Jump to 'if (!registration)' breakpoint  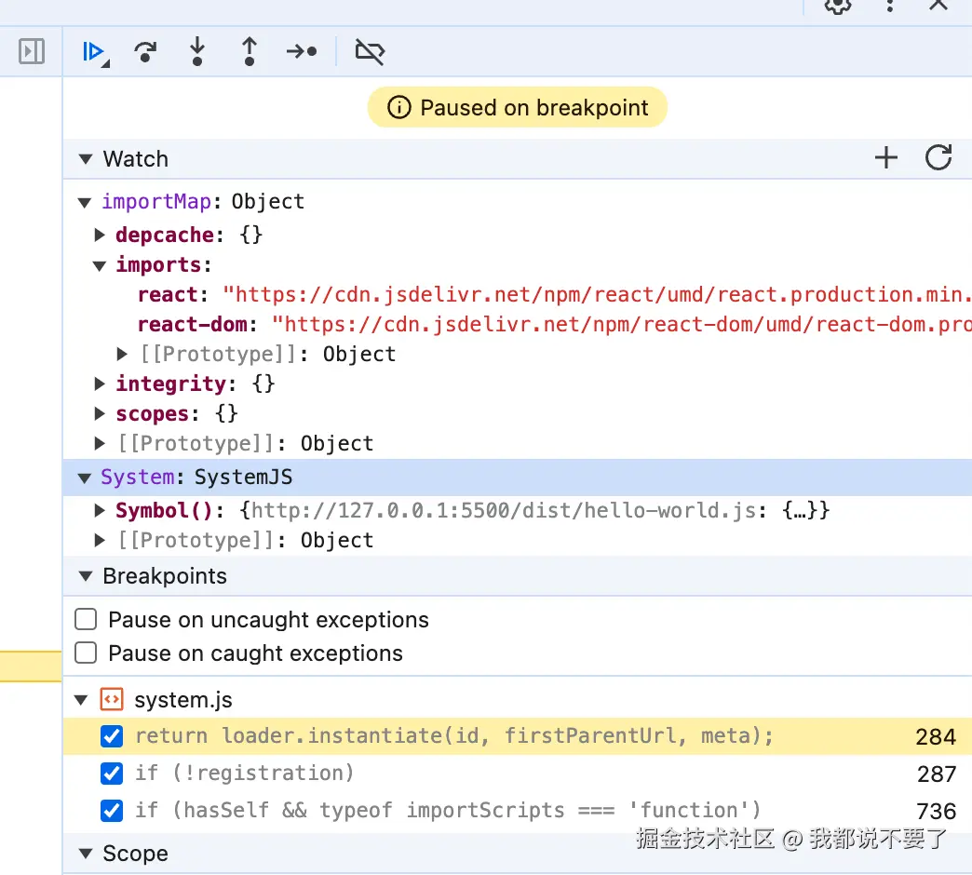coord(244,774)
